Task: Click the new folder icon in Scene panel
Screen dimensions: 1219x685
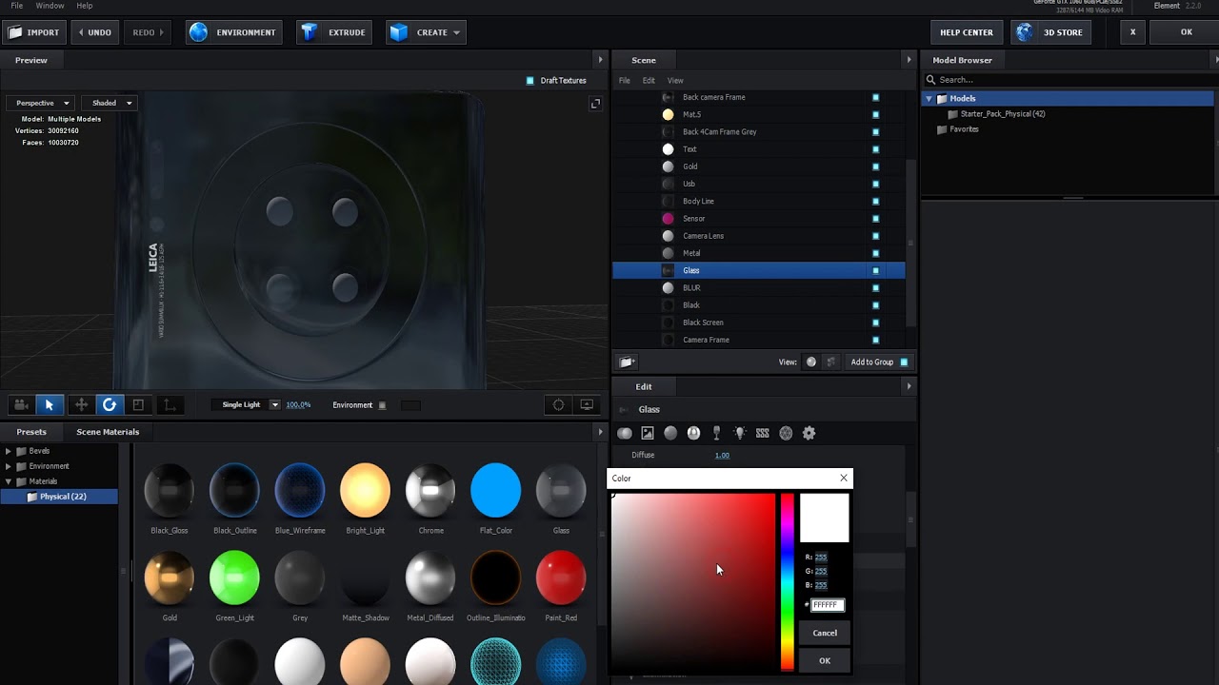Action: point(627,362)
